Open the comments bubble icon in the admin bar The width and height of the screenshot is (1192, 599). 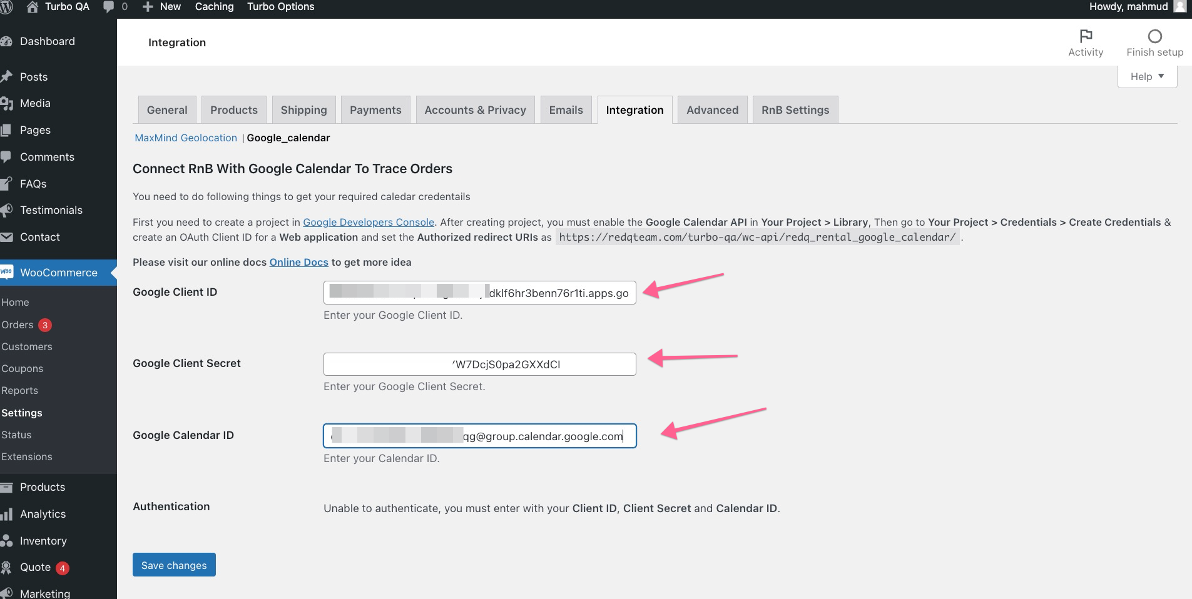click(x=109, y=7)
